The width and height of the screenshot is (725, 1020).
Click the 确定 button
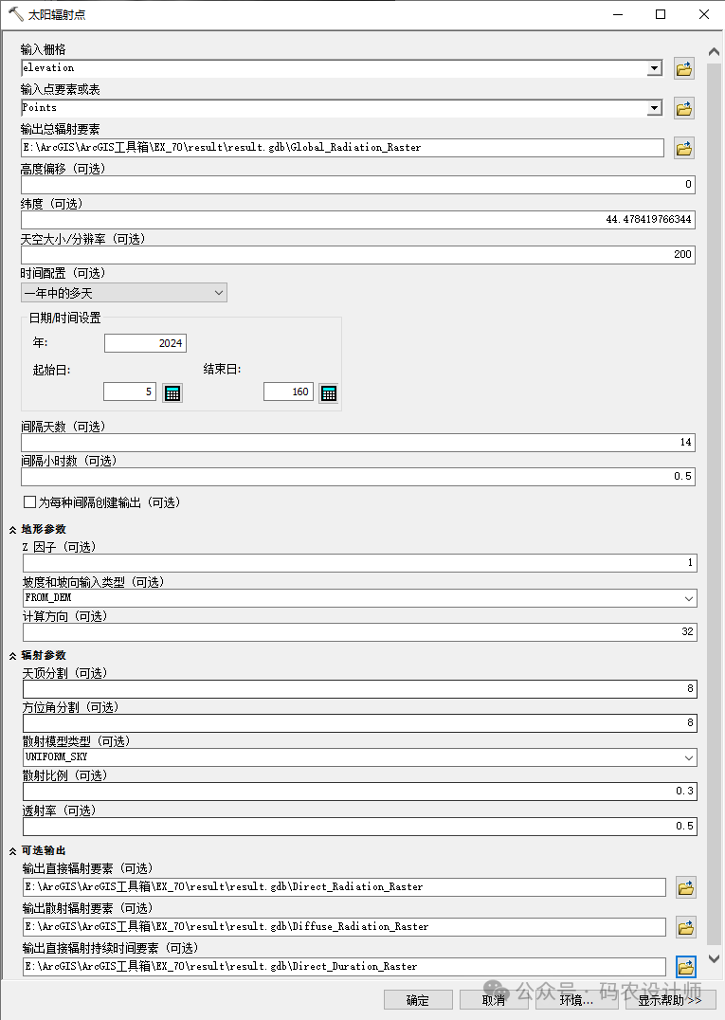point(418,1000)
